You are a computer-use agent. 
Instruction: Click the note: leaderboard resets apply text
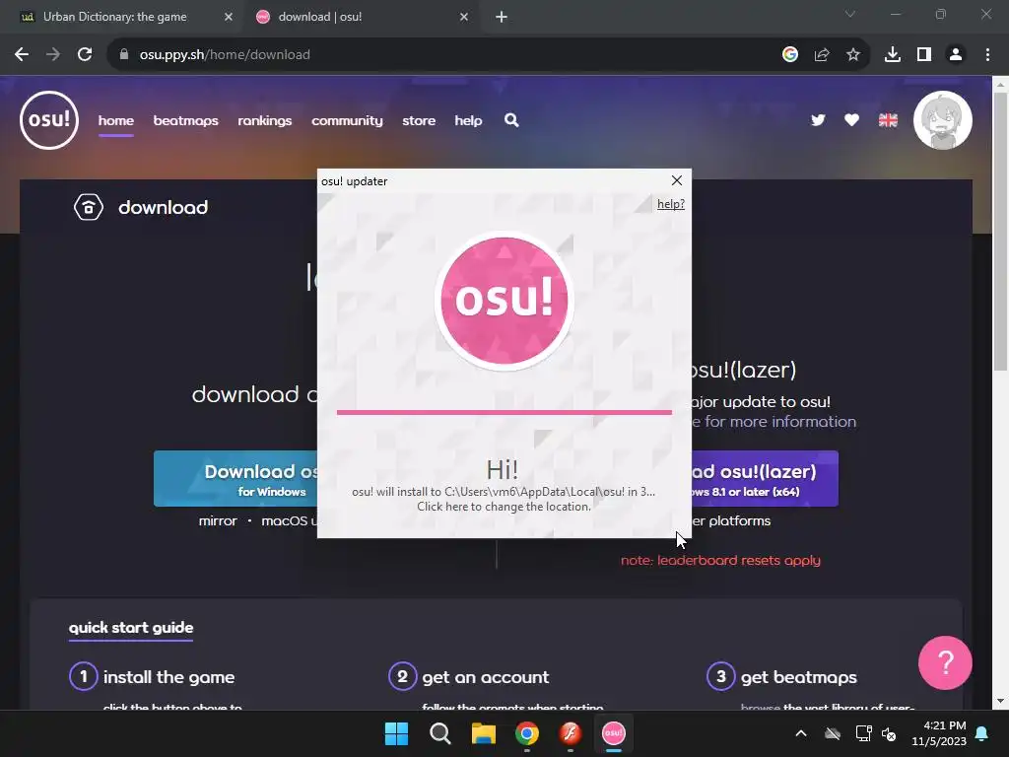tap(720, 560)
